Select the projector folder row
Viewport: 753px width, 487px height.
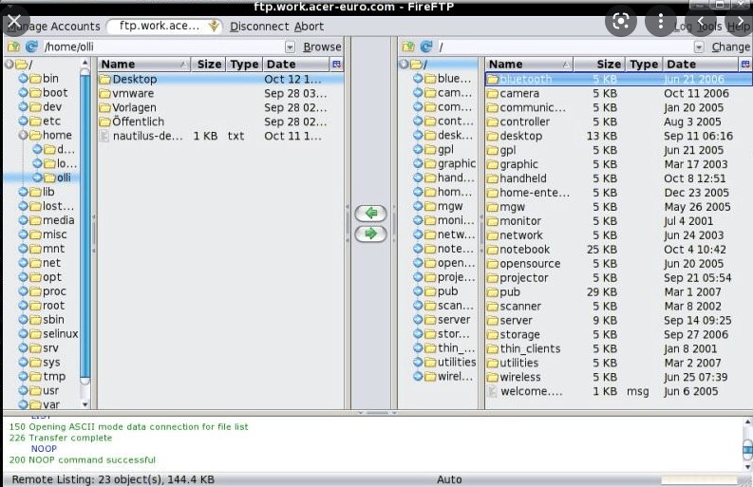[x=618, y=277]
